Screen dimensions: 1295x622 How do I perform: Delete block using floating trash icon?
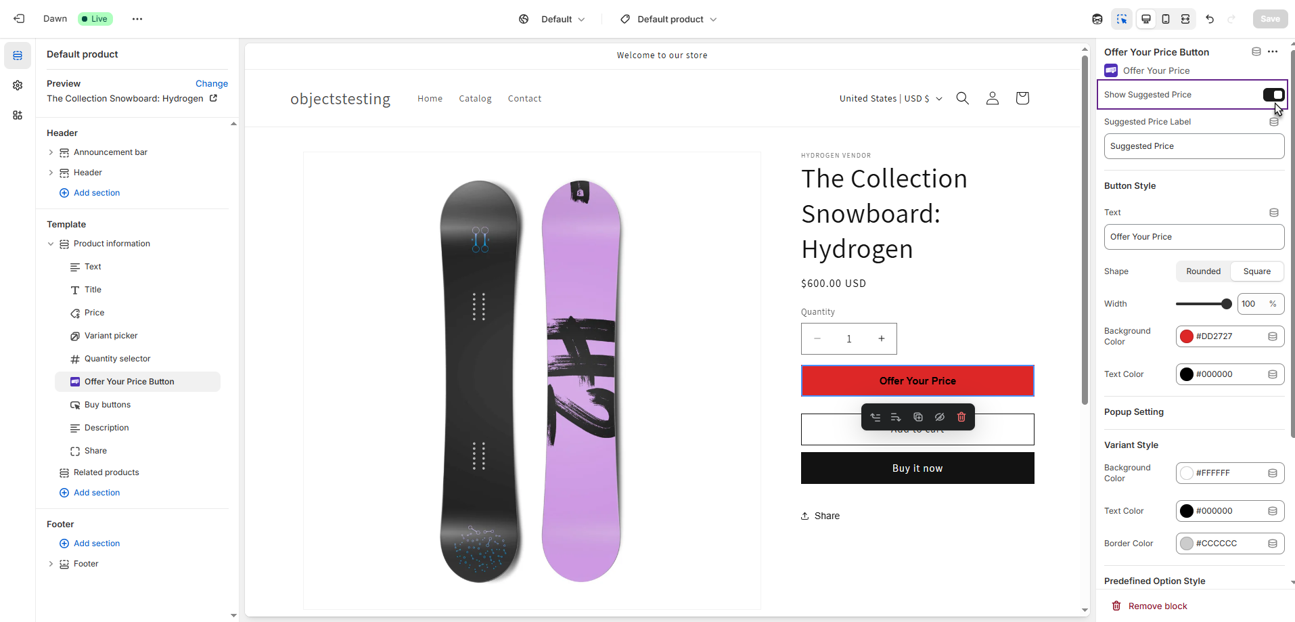(961, 417)
